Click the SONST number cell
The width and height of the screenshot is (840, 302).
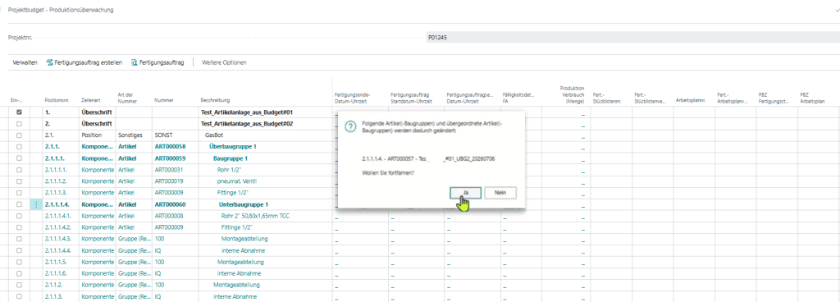(x=163, y=135)
